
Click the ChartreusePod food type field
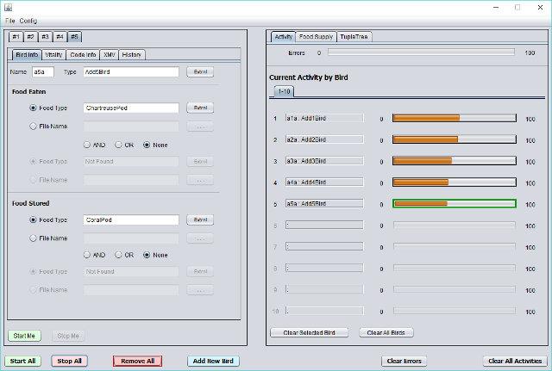(x=131, y=108)
